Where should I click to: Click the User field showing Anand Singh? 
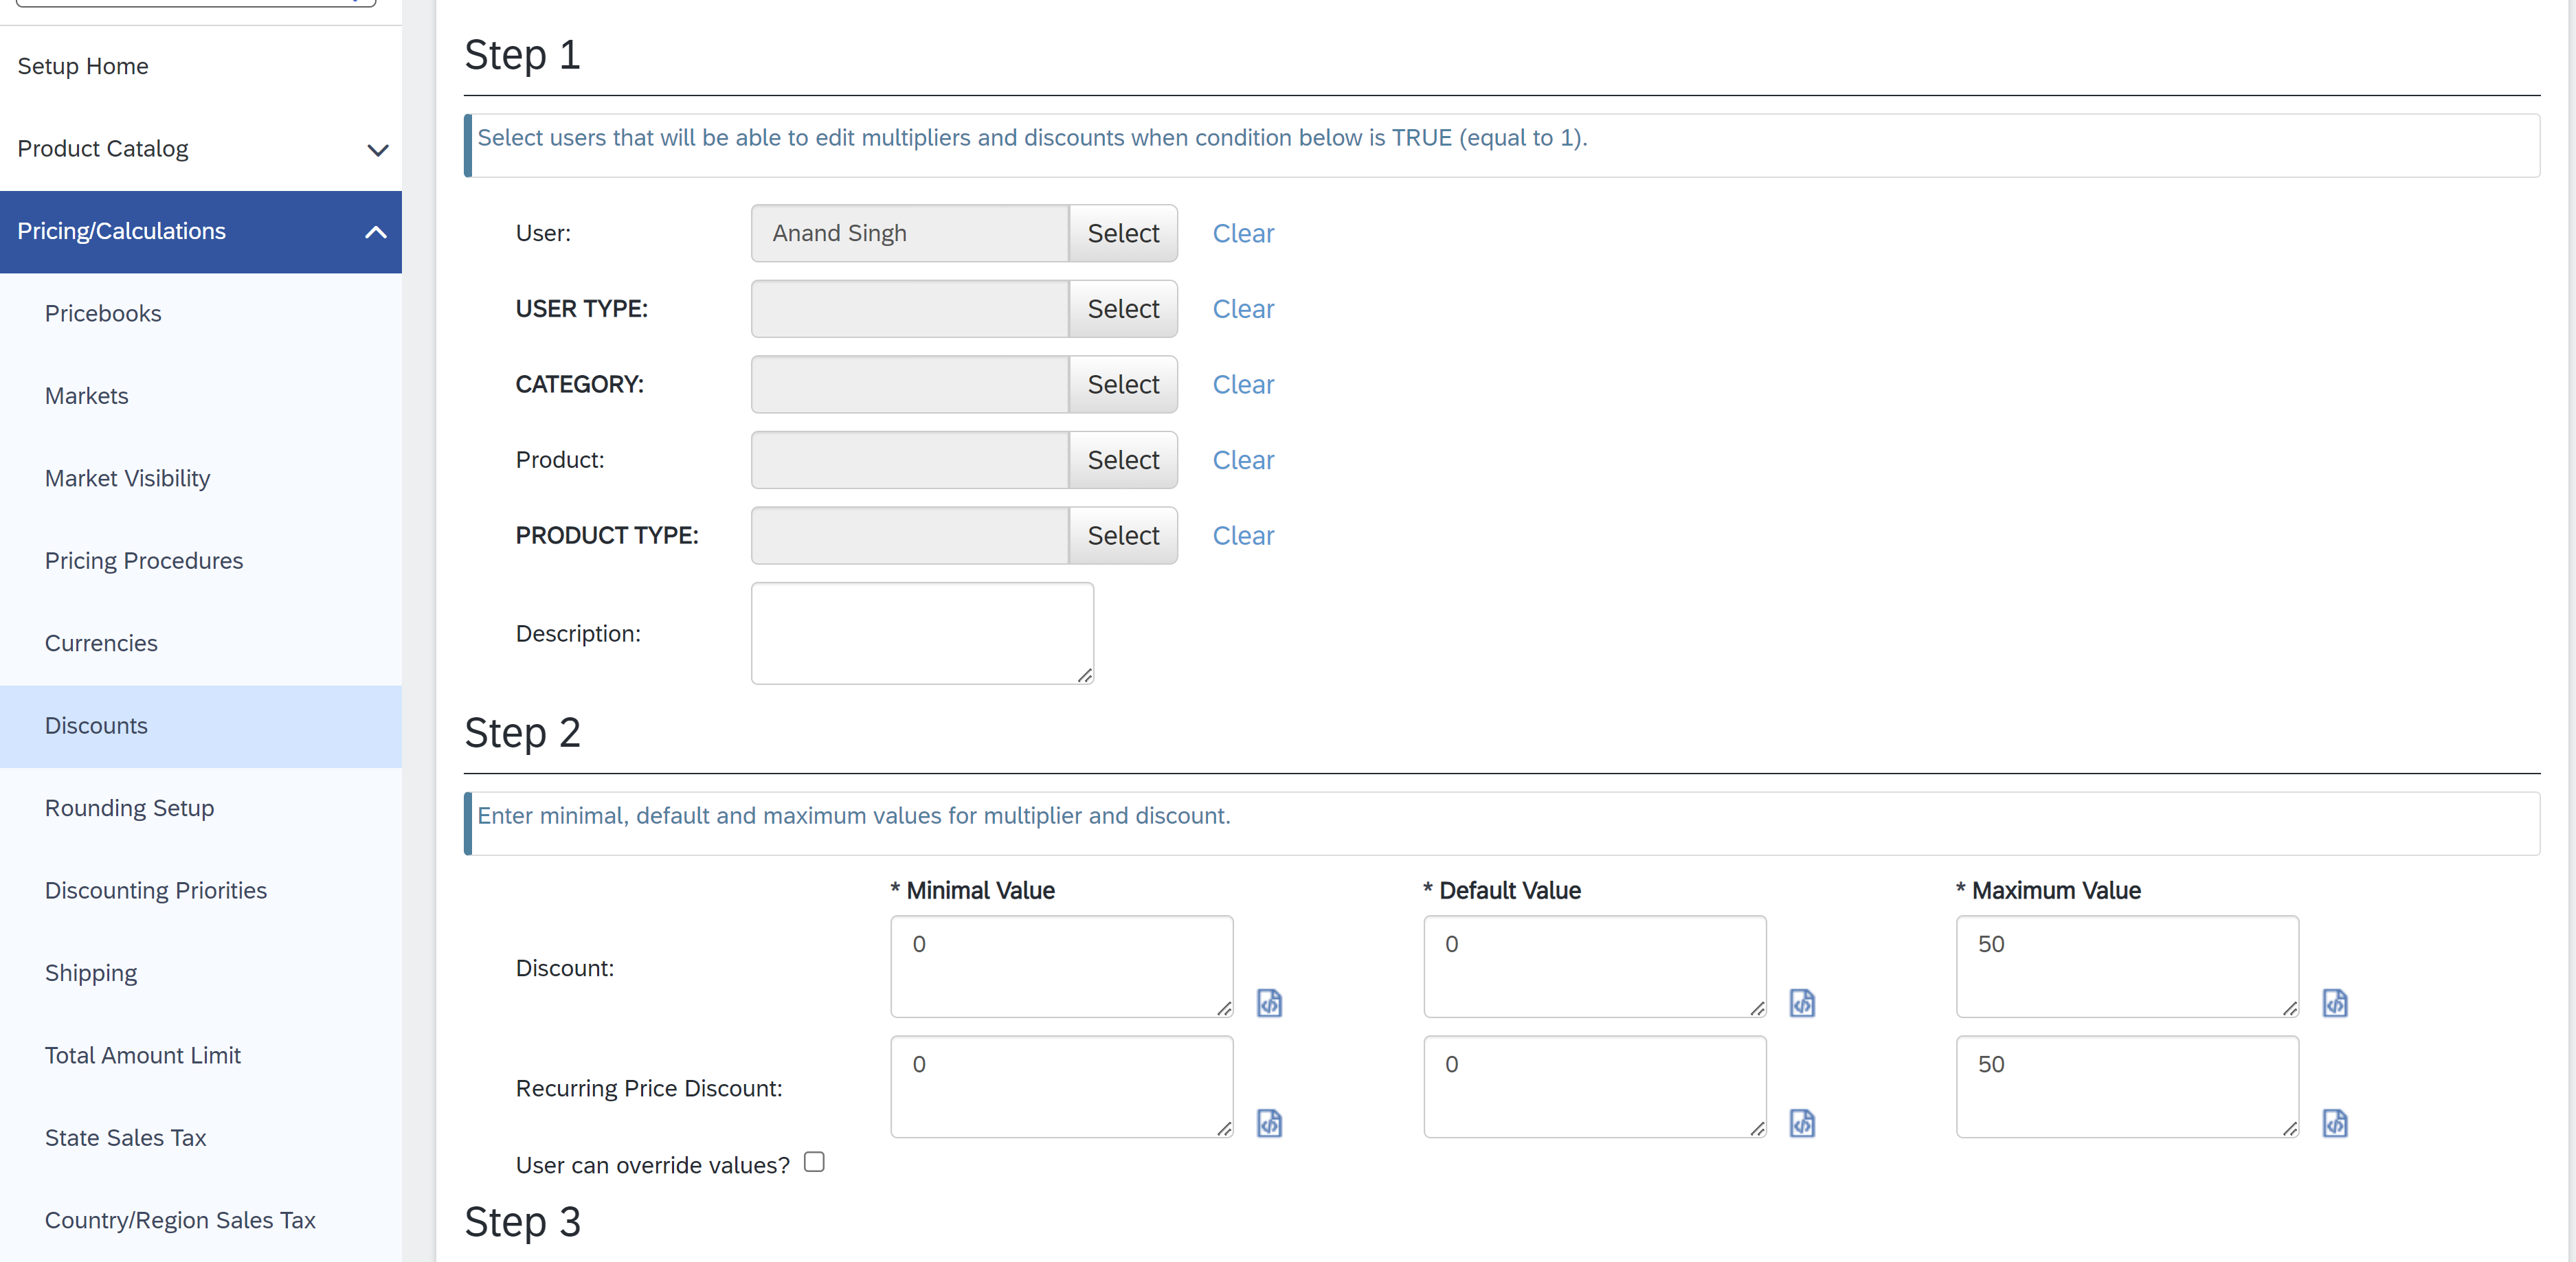pos(910,233)
